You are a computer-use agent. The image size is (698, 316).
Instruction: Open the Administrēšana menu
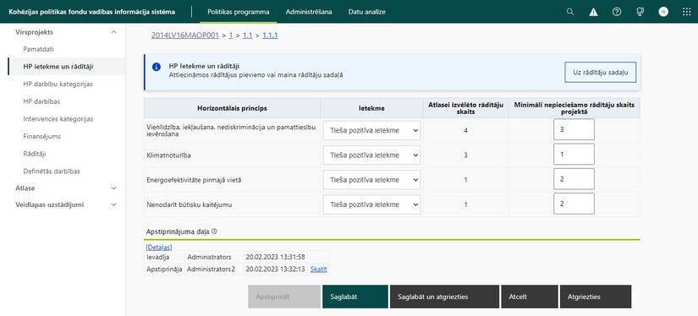[309, 12]
